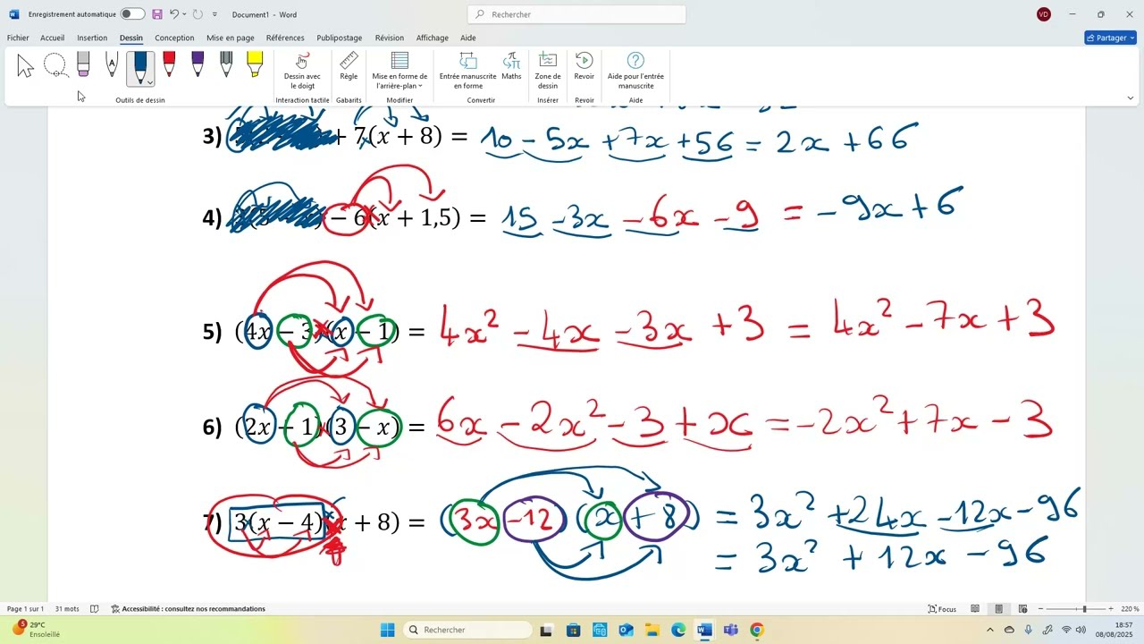Viewport: 1144px width, 644px height.
Task: Select the action pen with letter A
Action: pyautogui.click(x=112, y=64)
